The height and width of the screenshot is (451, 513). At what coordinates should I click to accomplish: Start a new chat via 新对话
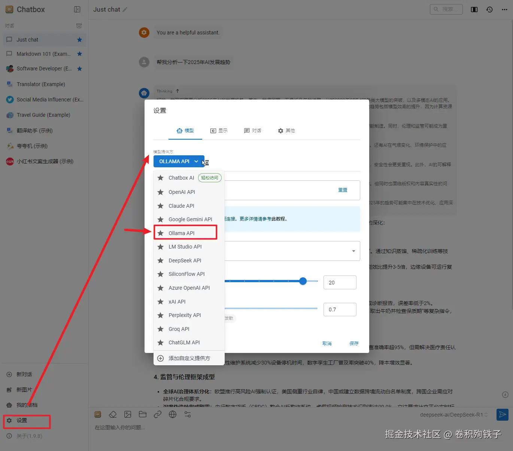click(24, 374)
